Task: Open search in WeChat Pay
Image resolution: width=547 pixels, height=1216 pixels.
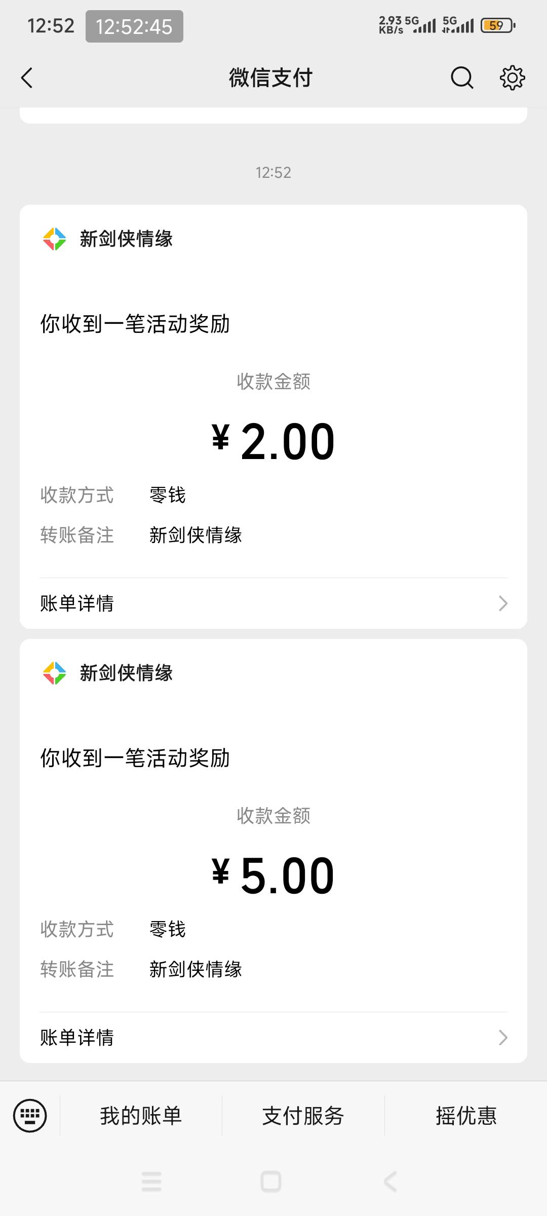Action: (x=461, y=78)
